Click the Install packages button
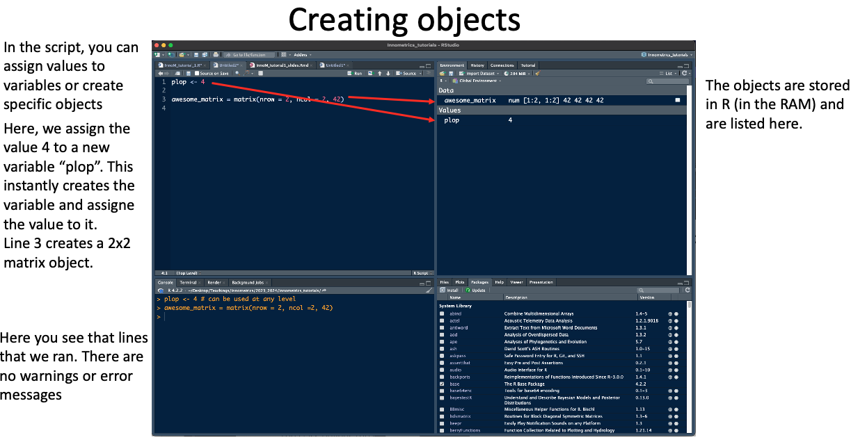851x442 pixels. click(450, 290)
